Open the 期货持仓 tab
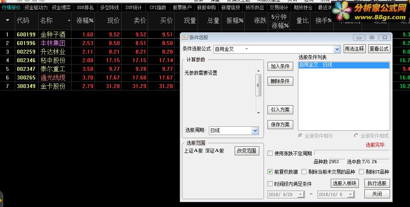The image size is (410, 207). click(303, 7)
